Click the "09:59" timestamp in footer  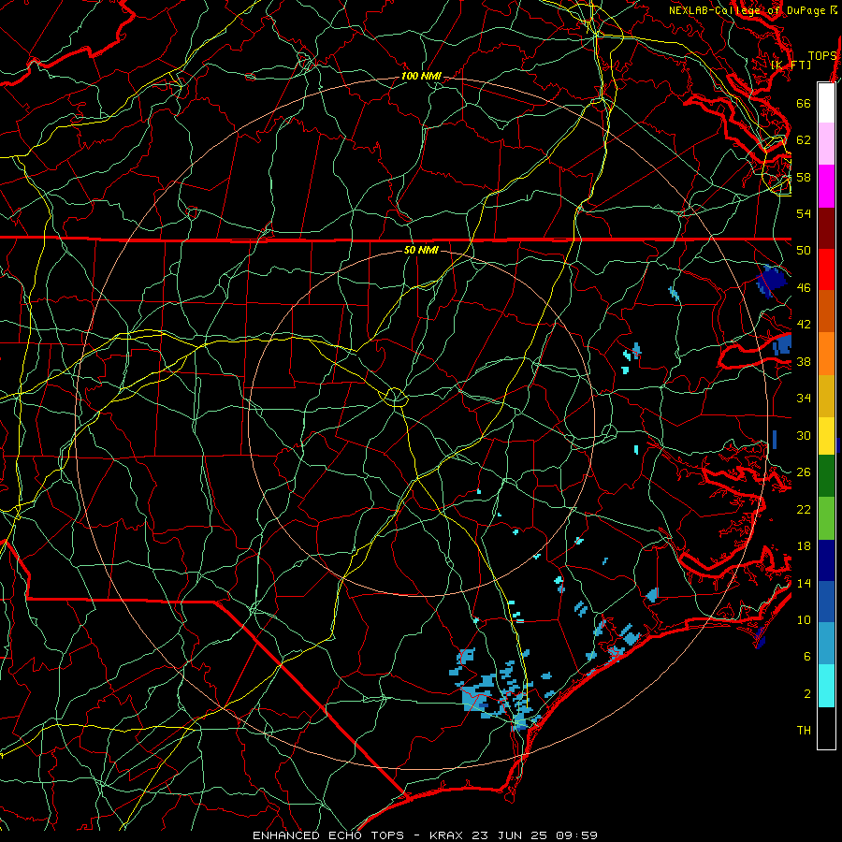point(577,835)
